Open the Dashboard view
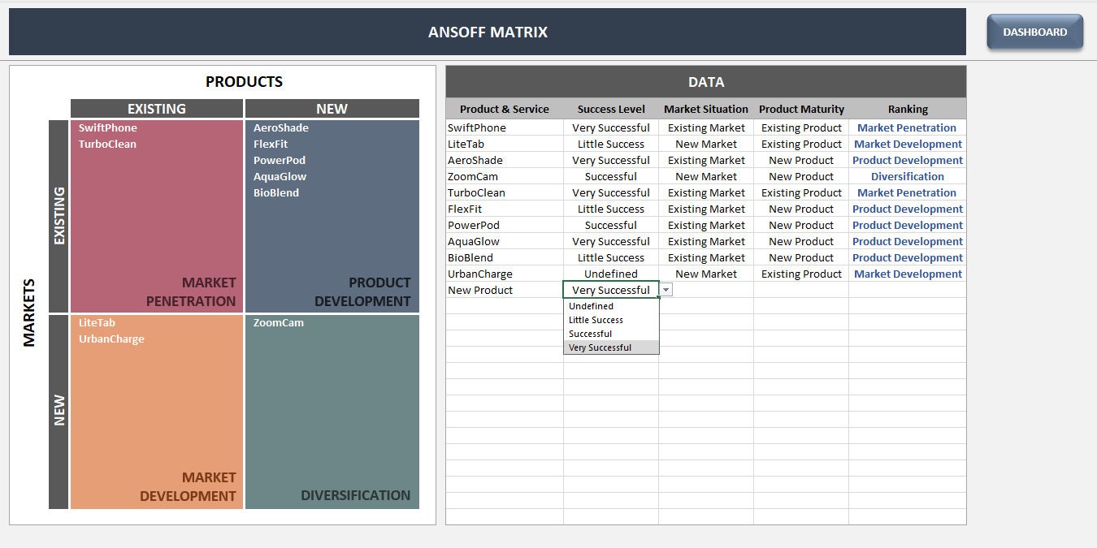This screenshot has width=1097, height=548. (x=1034, y=32)
